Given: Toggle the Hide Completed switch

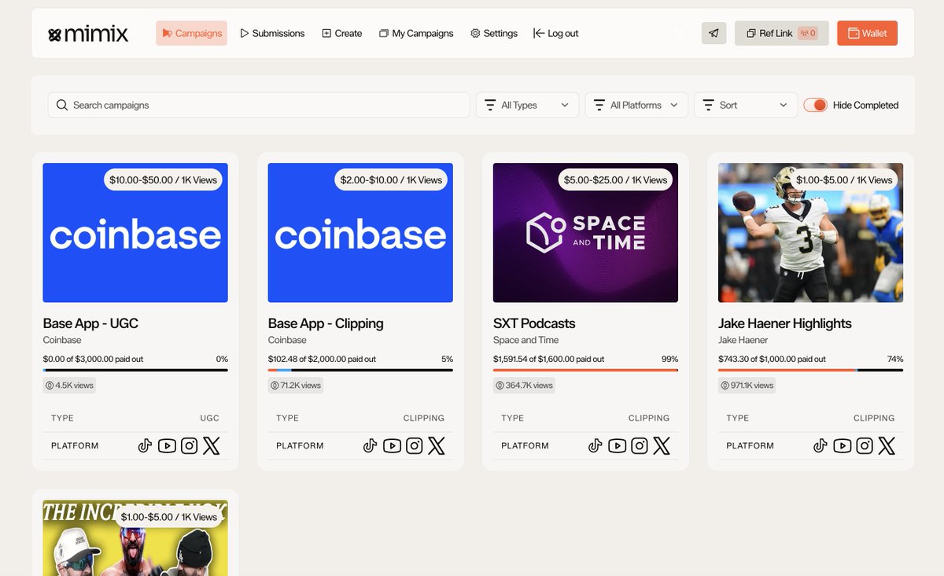Looking at the screenshot, I should pos(815,105).
